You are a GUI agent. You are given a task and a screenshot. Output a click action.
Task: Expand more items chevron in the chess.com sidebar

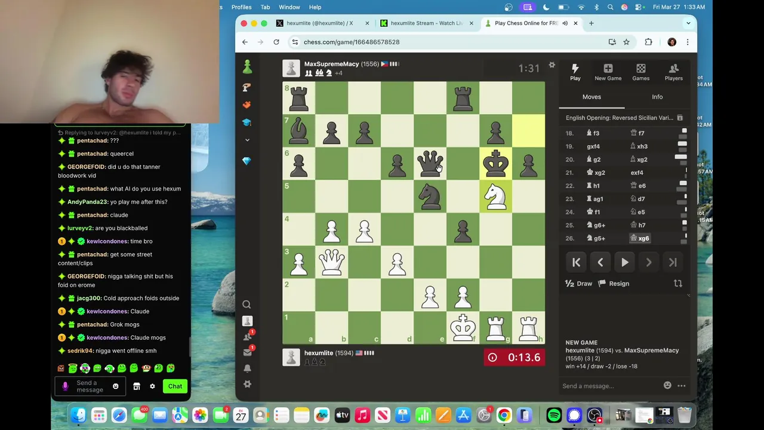coord(247,140)
